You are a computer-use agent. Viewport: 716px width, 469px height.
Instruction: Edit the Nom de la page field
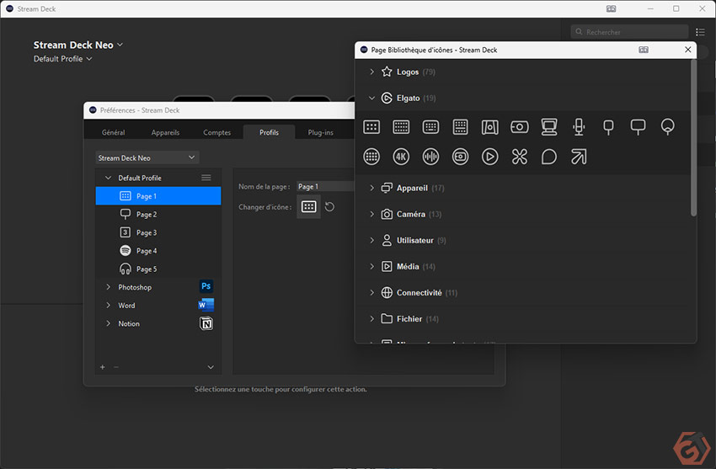pos(326,186)
